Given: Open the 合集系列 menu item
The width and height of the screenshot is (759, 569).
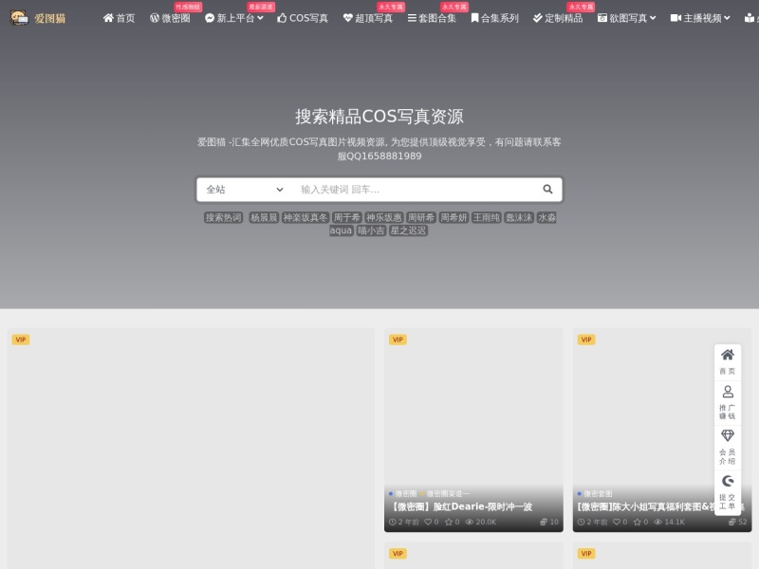Looking at the screenshot, I should pyautogui.click(x=494, y=18).
